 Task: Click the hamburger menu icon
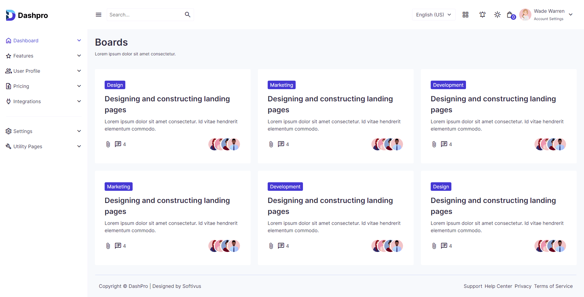click(x=99, y=15)
